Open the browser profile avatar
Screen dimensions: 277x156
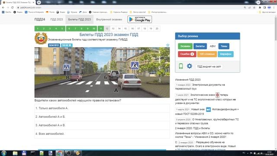[269, 8]
